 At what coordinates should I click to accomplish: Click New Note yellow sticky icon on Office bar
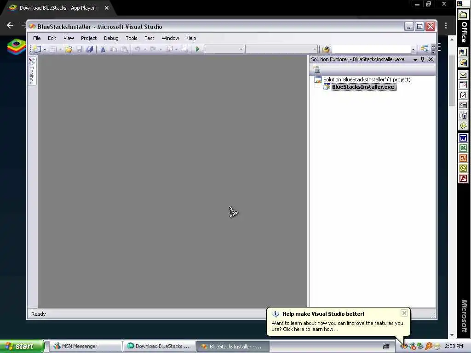coord(463,125)
